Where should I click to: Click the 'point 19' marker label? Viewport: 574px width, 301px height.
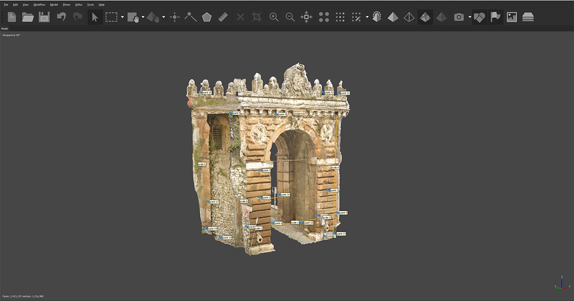[x=227, y=237]
